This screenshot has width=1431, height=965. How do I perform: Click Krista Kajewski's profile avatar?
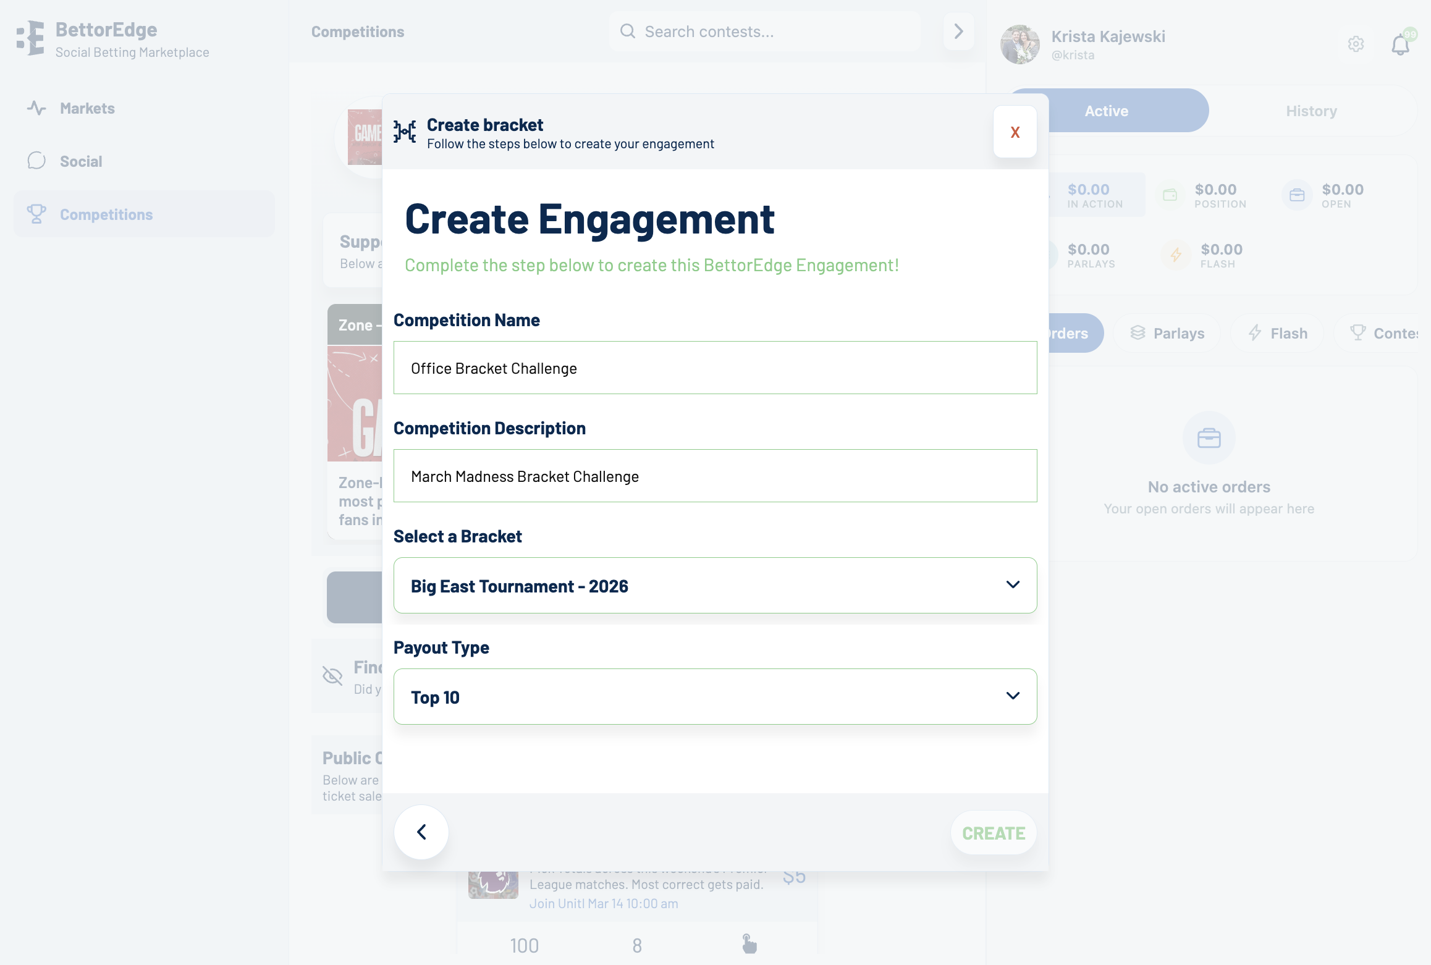pyautogui.click(x=1020, y=44)
